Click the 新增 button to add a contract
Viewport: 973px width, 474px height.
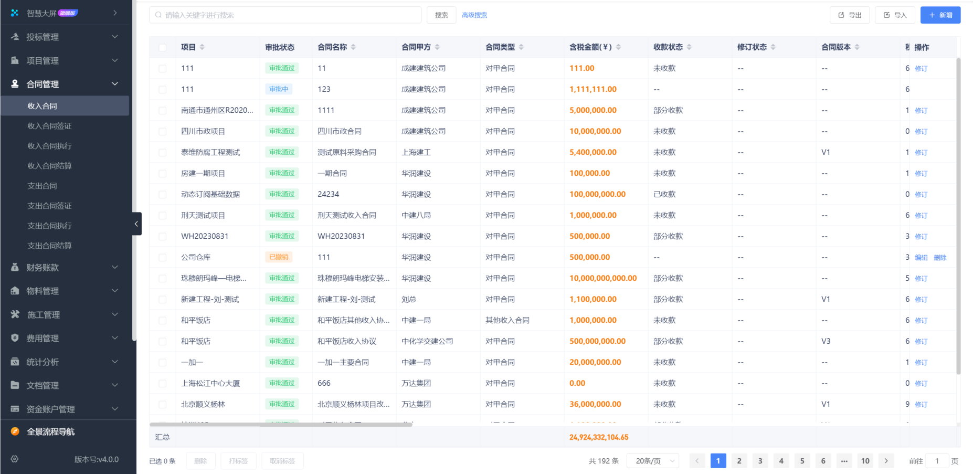(x=940, y=15)
